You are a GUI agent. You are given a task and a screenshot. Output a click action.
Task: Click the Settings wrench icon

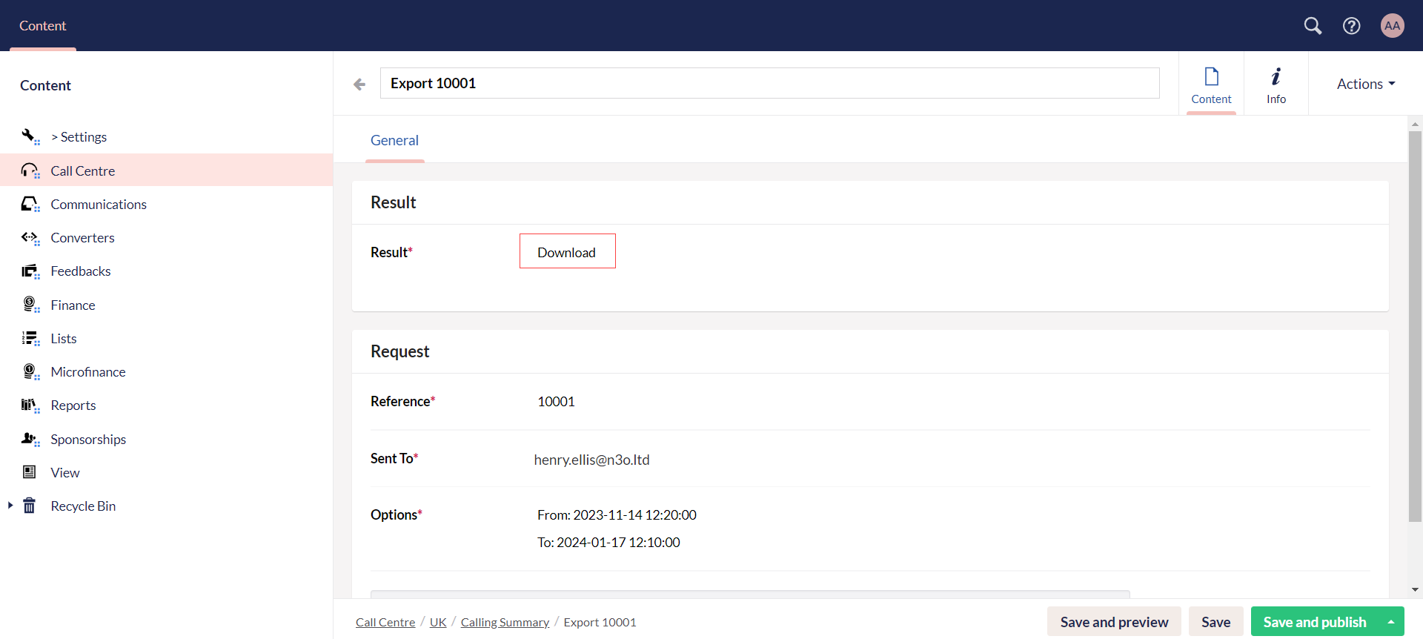[30, 136]
